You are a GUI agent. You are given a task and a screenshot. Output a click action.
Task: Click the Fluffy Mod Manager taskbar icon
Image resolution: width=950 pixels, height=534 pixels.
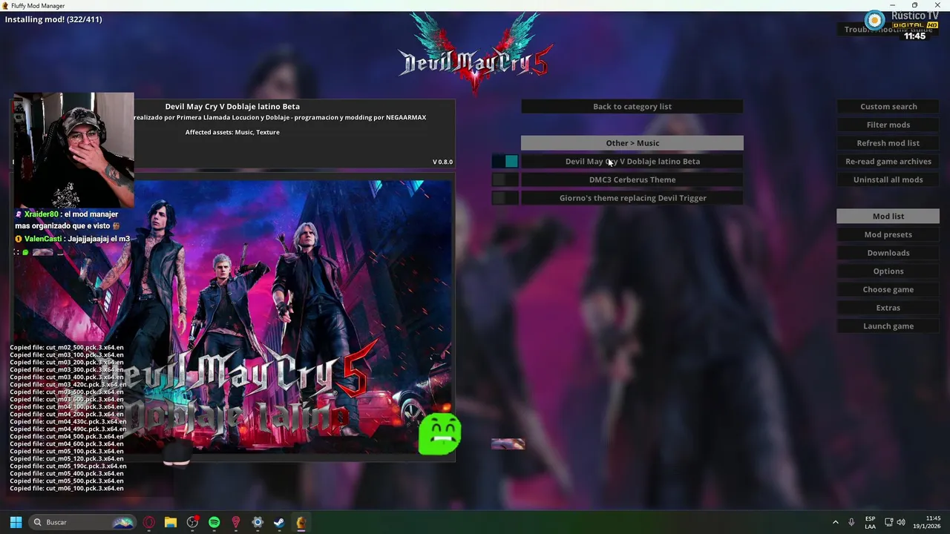301,522
